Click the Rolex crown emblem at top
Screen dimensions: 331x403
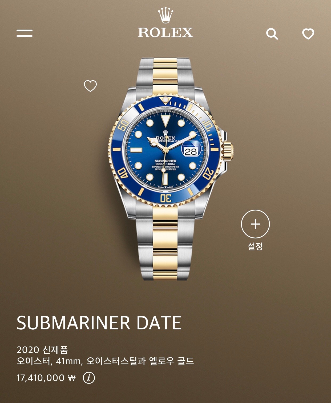tap(165, 15)
